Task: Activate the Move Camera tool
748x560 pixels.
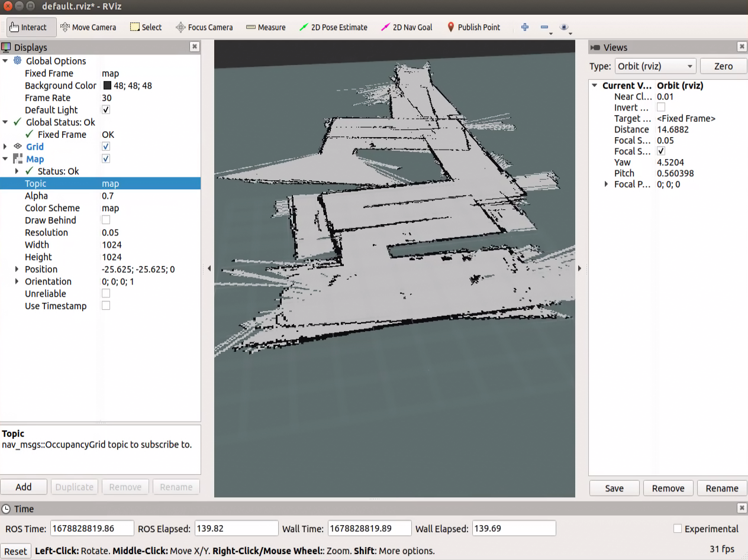Action: coord(88,27)
